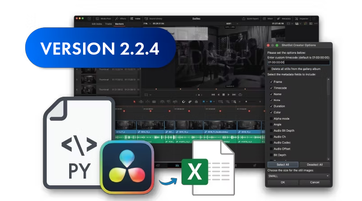Open the 71% viewer zoom dropdown
362x201 pixels.
pyautogui.click(x=147, y=23)
